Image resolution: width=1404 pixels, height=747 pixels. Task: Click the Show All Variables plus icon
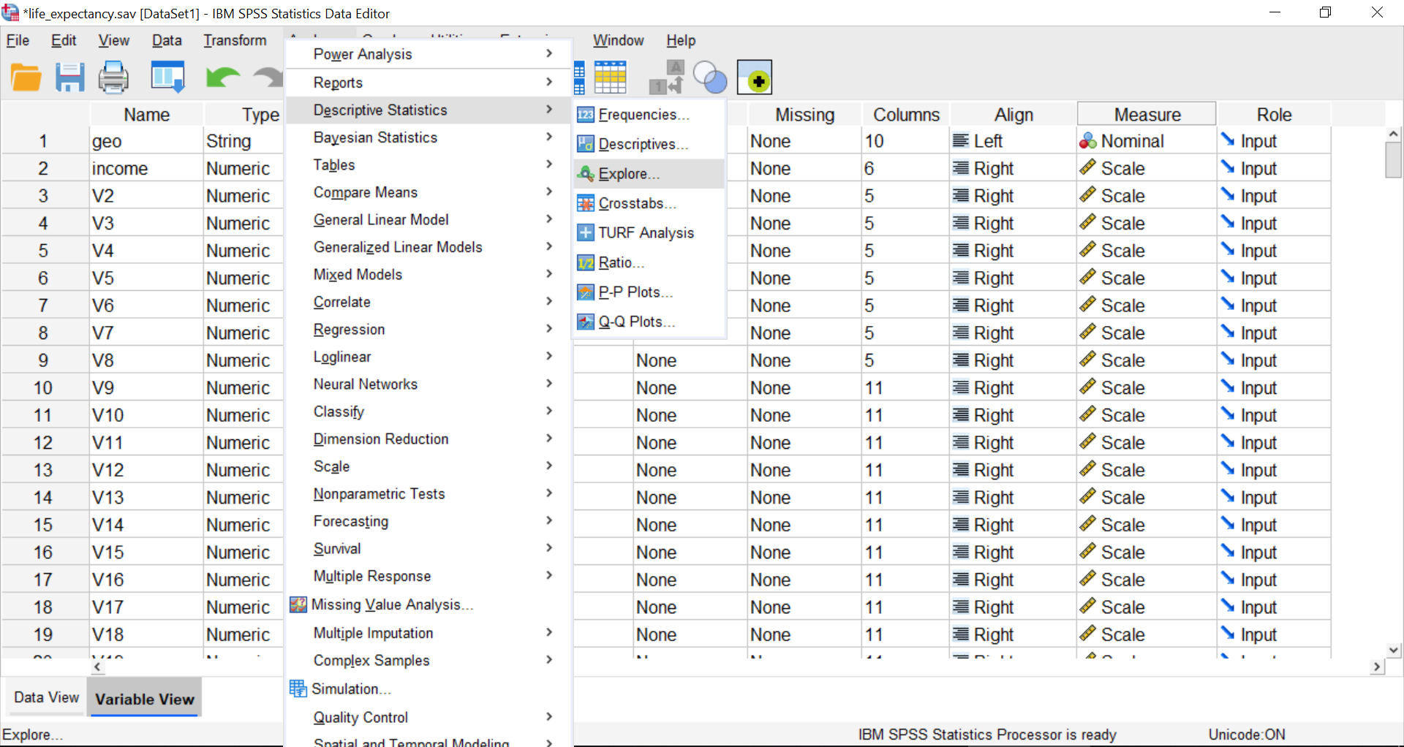(x=755, y=77)
